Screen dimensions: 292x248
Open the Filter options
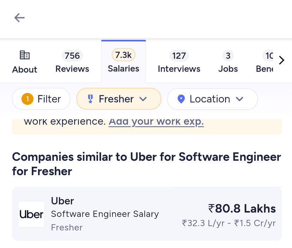41,99
